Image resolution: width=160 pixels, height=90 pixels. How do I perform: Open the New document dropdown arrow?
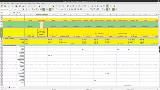point(7,6)
